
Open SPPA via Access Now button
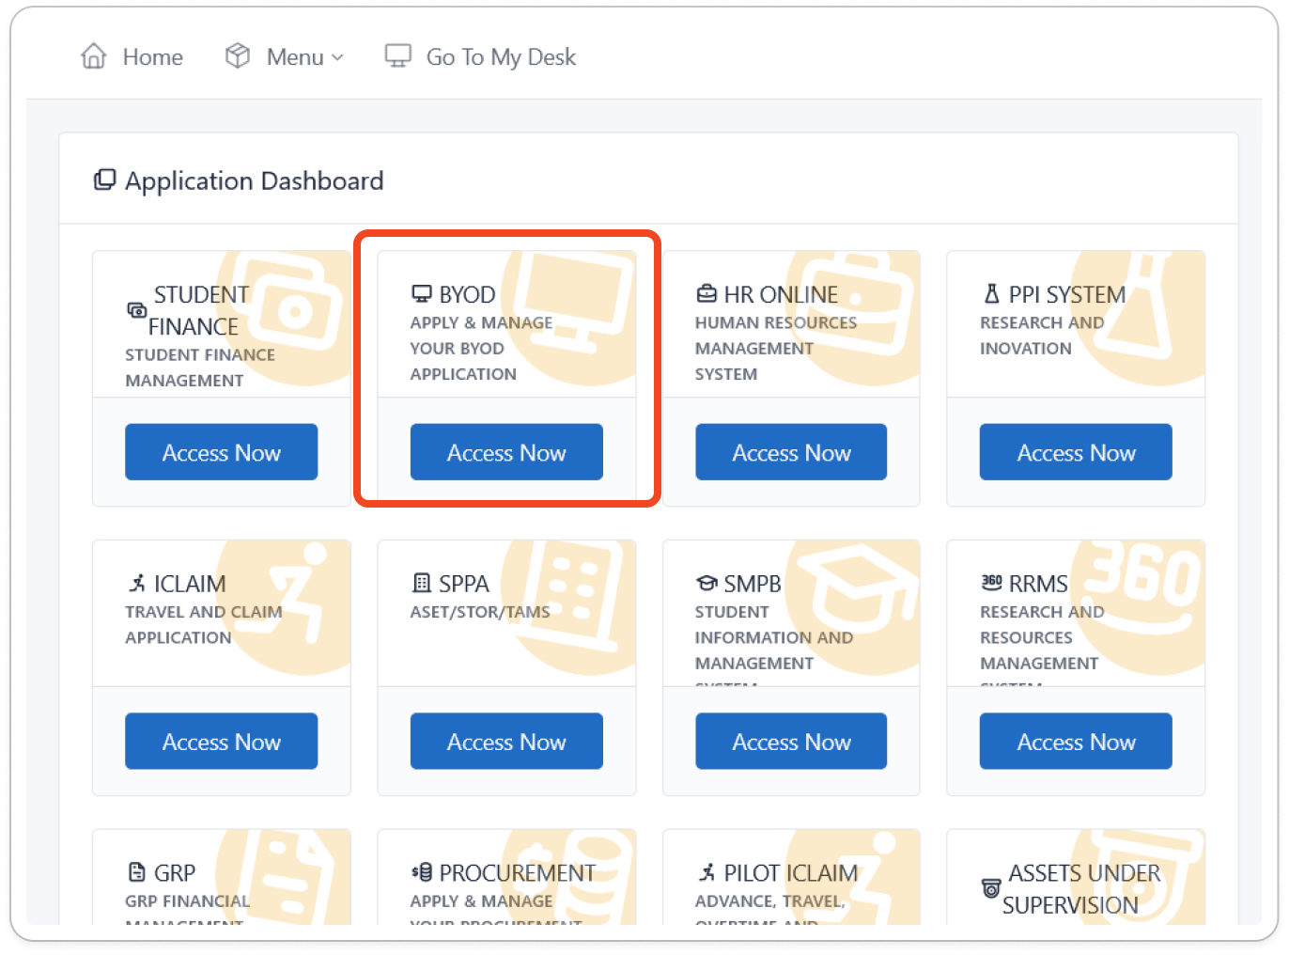click(506, 742)
